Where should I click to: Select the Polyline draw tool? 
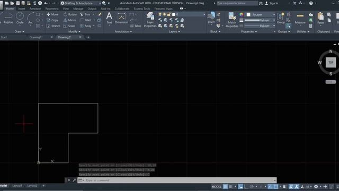pos(8,18)
